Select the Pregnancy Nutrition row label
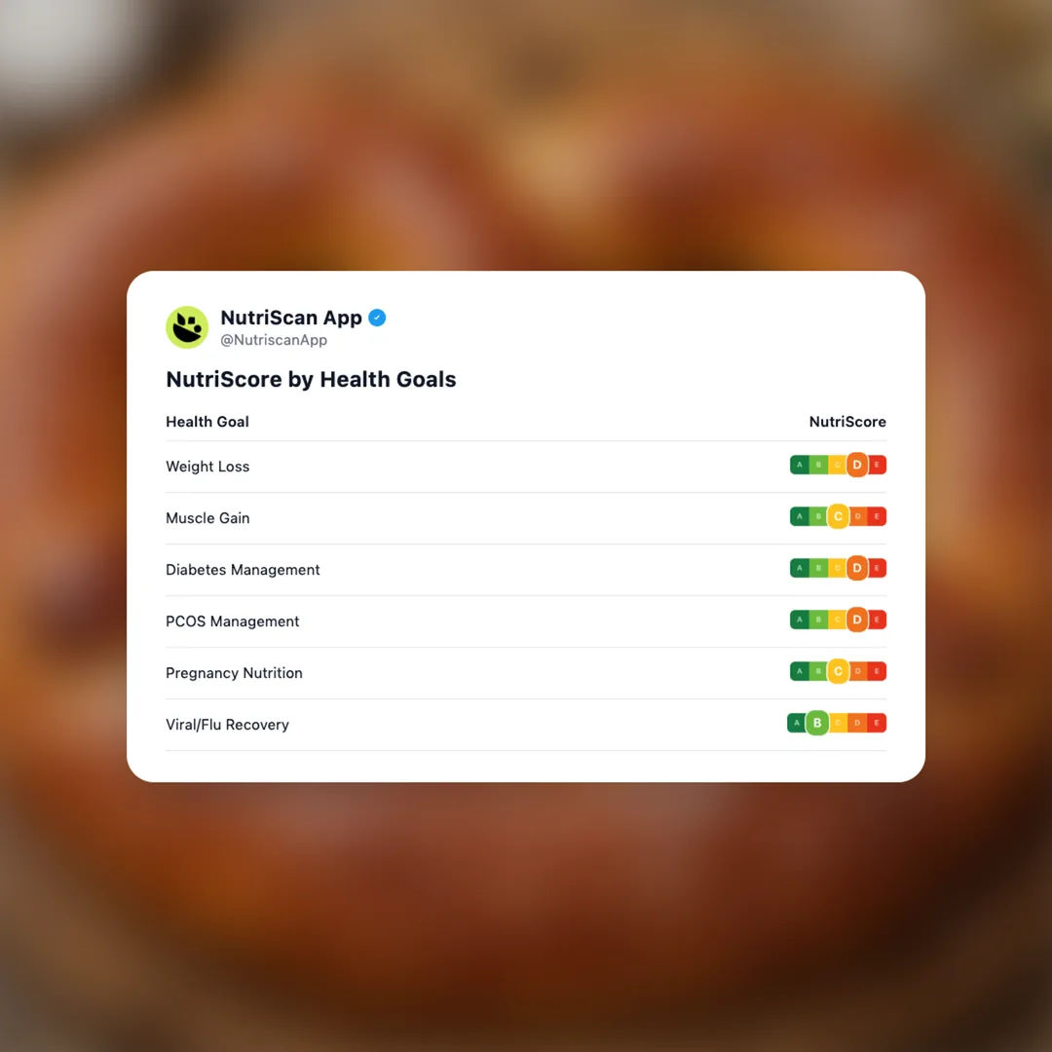This screenshot has width=1052, height=1052. point(234,673)
